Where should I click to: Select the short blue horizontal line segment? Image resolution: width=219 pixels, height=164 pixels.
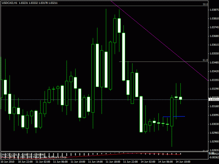point(174,116)
